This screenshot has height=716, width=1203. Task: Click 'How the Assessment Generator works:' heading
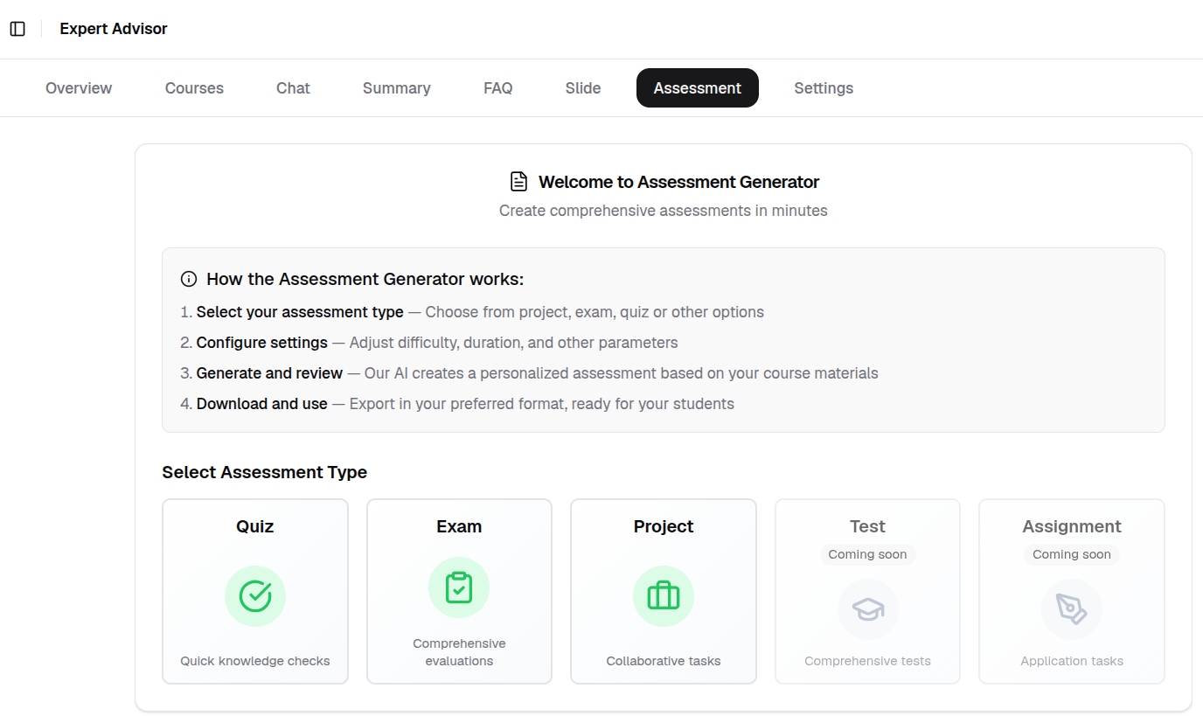365,280
